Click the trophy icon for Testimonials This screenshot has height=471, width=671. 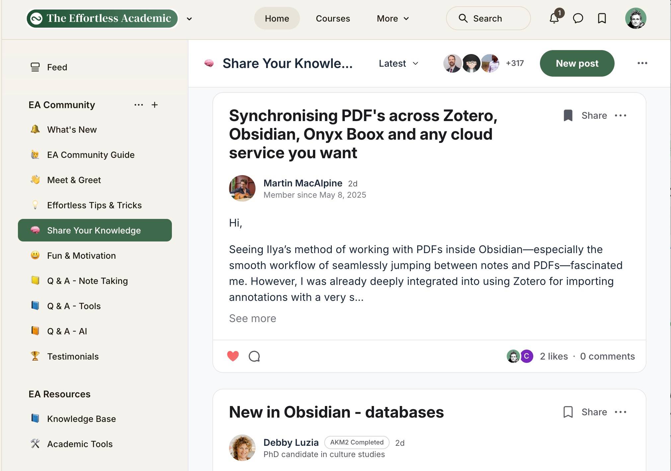tap(35, 356)
